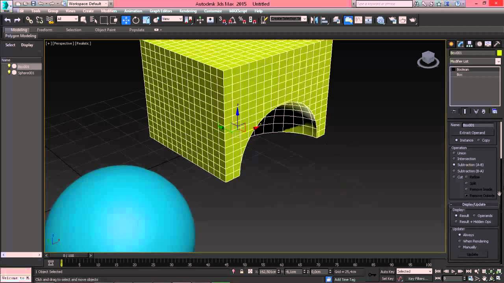Viewport: 504px width, 283px height.
Task: Click the Render Production teapot icon
Action: click(413, 20)
